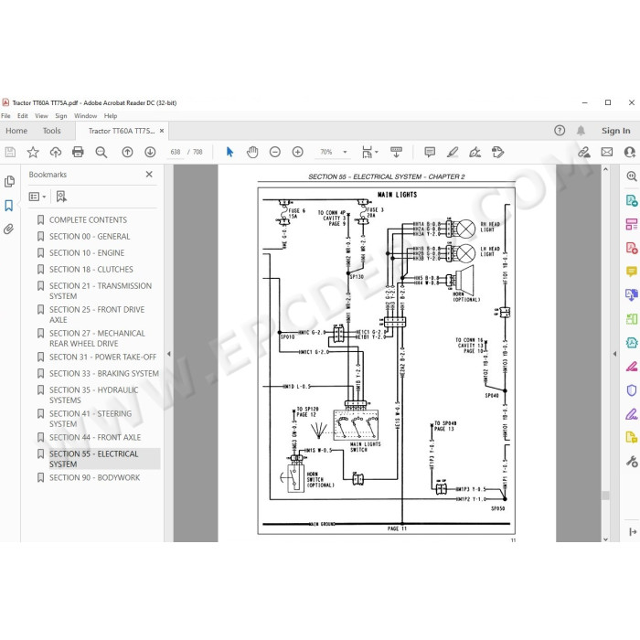Open the zoom level dropdown arrow
This screenshot has height=640, width=640.
point(345,153)
